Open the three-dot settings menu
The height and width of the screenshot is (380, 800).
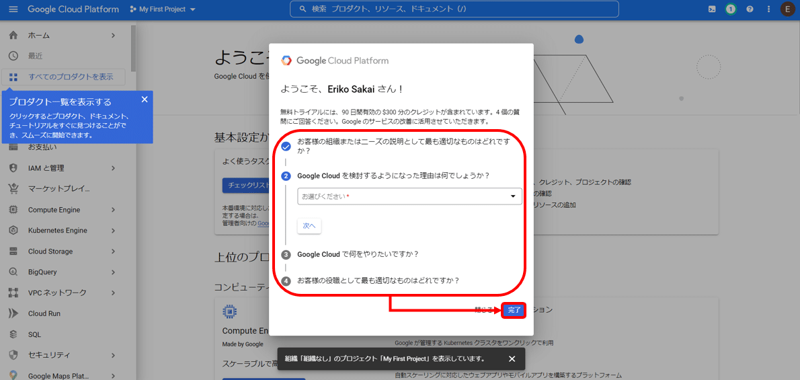pos(768,9)
